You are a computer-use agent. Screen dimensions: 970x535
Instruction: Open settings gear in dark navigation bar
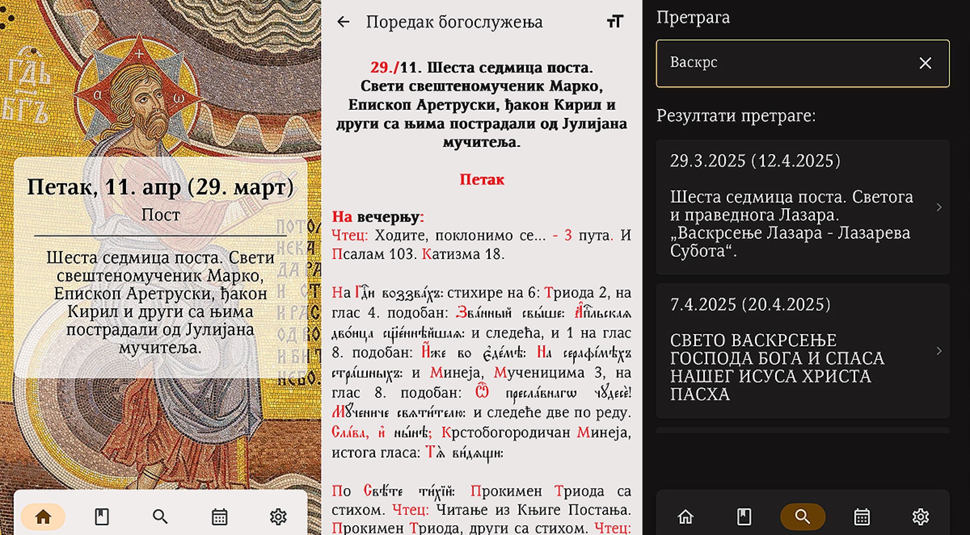pos(920,517)
